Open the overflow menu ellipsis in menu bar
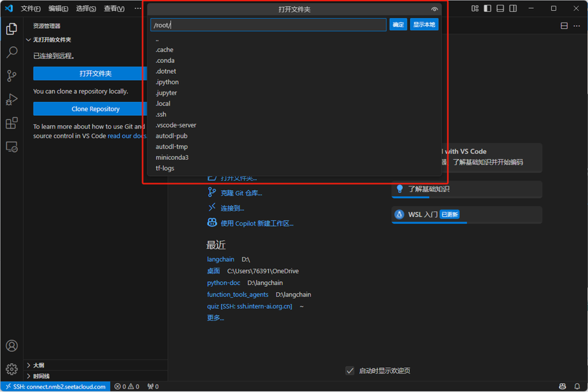The height and width of the screenshot is (392, 588). point(138,8)
